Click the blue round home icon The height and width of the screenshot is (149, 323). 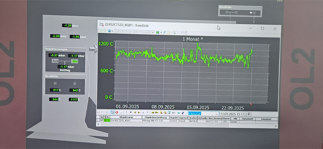point(109,31)
